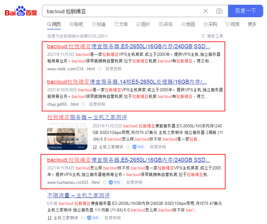Open the 资讯 tab
Image resolution: width=267 pixels, height=224 pixels.
click(x=166, y=24)
